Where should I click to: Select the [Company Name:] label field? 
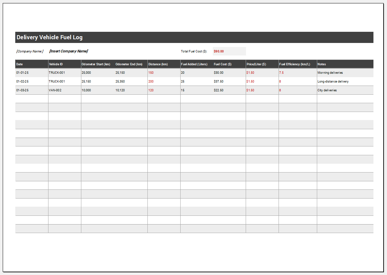29,51
